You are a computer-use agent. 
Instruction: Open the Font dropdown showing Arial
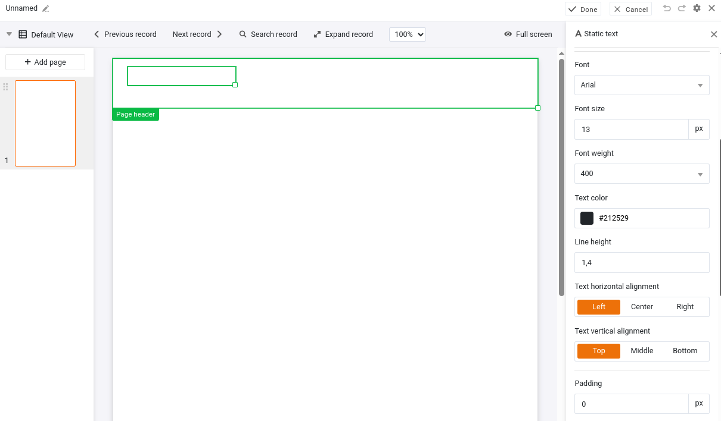point(641,85)
